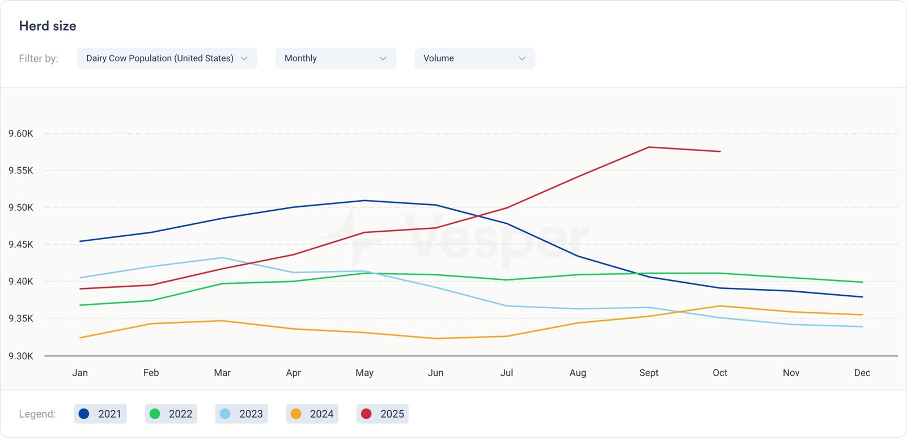
Task: Click chevron arrow in Monthly dropdown
Action: point(383,58)
